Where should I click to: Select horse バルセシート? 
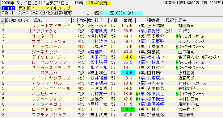(x=44, y=94)
